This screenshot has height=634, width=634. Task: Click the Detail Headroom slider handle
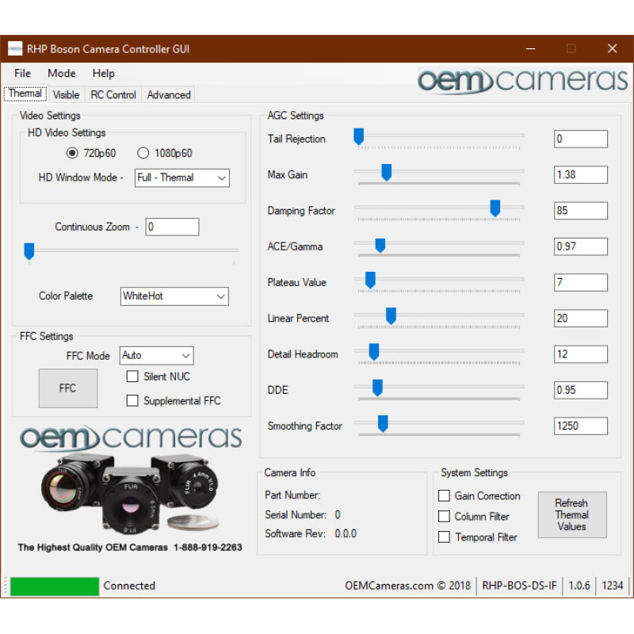[374, 352]
